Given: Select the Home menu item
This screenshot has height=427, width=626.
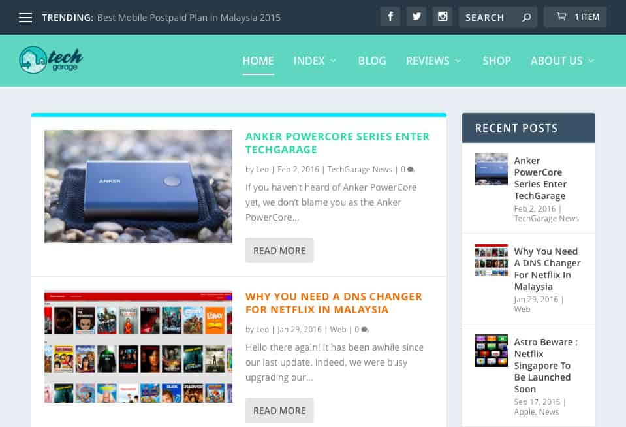Looking at the screenshot, I should [x=258, y=61].
